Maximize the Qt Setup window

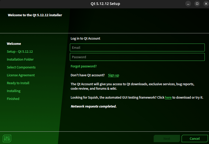(x=197, y=4)
